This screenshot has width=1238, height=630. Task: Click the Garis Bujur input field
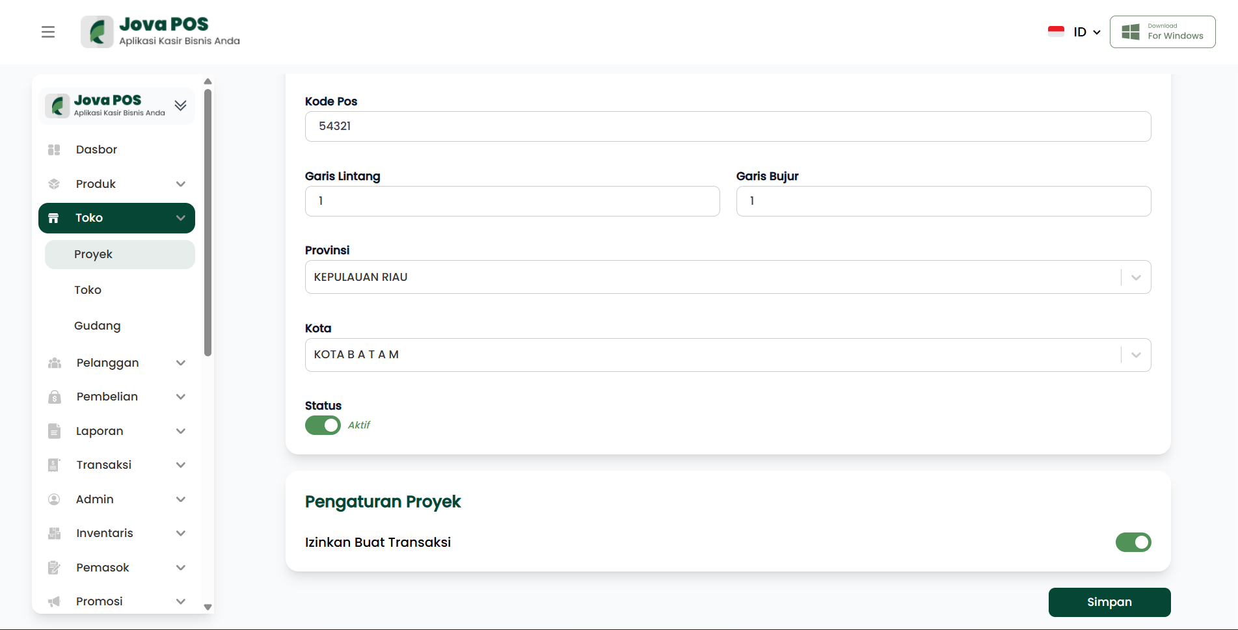tap(943, 201)
